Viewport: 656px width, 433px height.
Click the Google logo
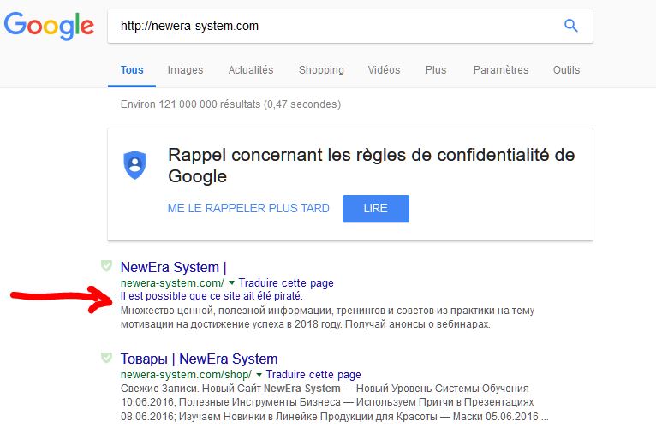[x=49, y=26]
